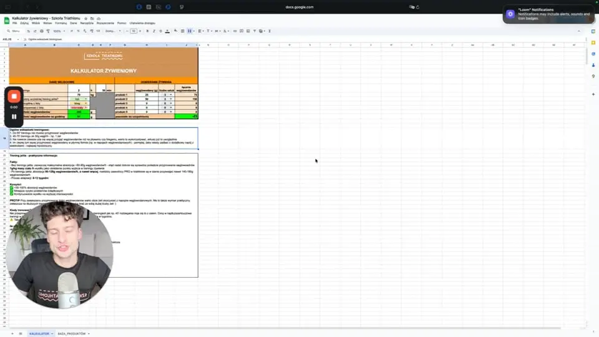Switch to the KALKULATOR sheet tab

point(39,333)
